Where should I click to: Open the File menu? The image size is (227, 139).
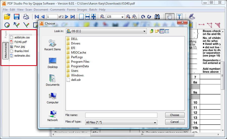(5, 10)
